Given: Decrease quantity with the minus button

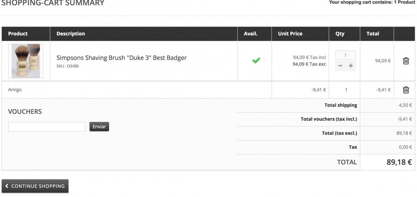Looking at the screenshot, I should (340, 66).
